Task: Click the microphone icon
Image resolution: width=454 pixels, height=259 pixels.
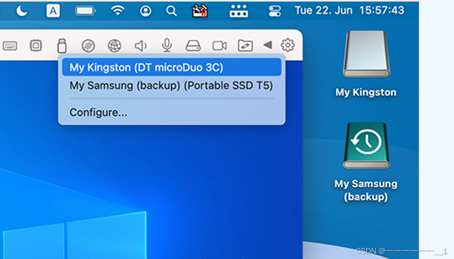Action: click(x=166, y=45)
